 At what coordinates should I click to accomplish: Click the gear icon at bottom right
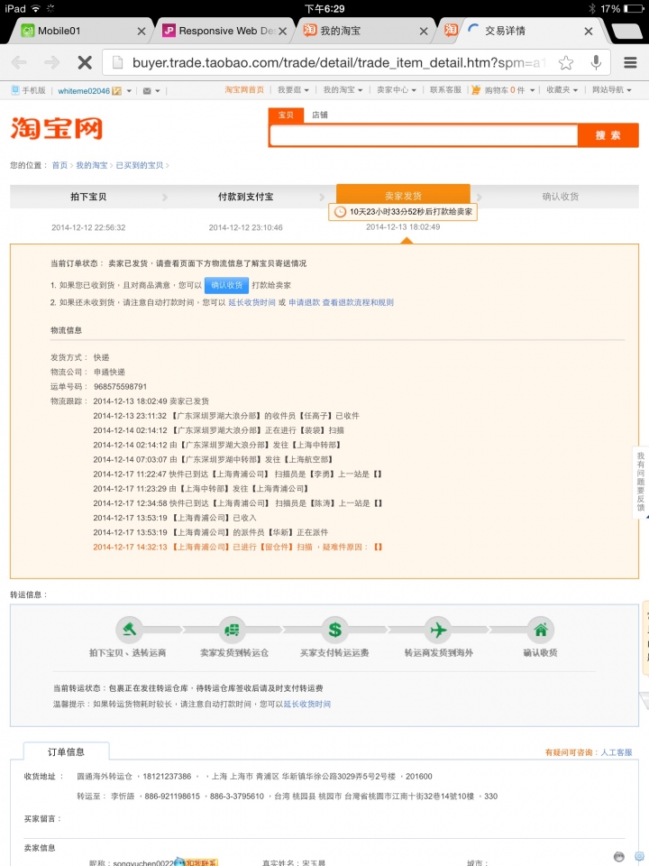pyautogui.click(x=639, y=857)
